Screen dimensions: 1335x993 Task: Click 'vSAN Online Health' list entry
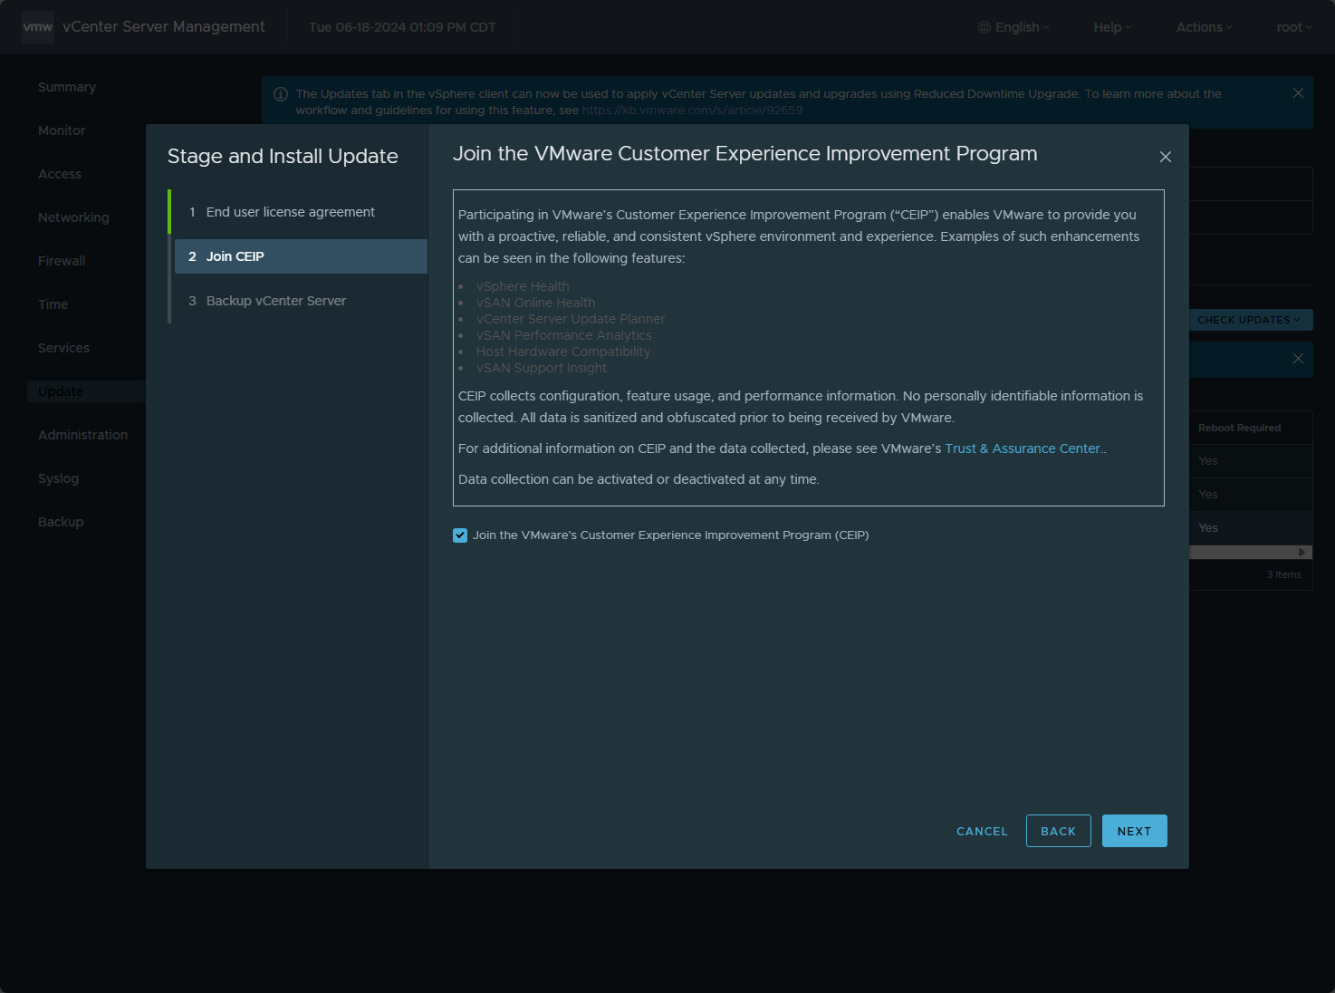(x=535, y=303)
